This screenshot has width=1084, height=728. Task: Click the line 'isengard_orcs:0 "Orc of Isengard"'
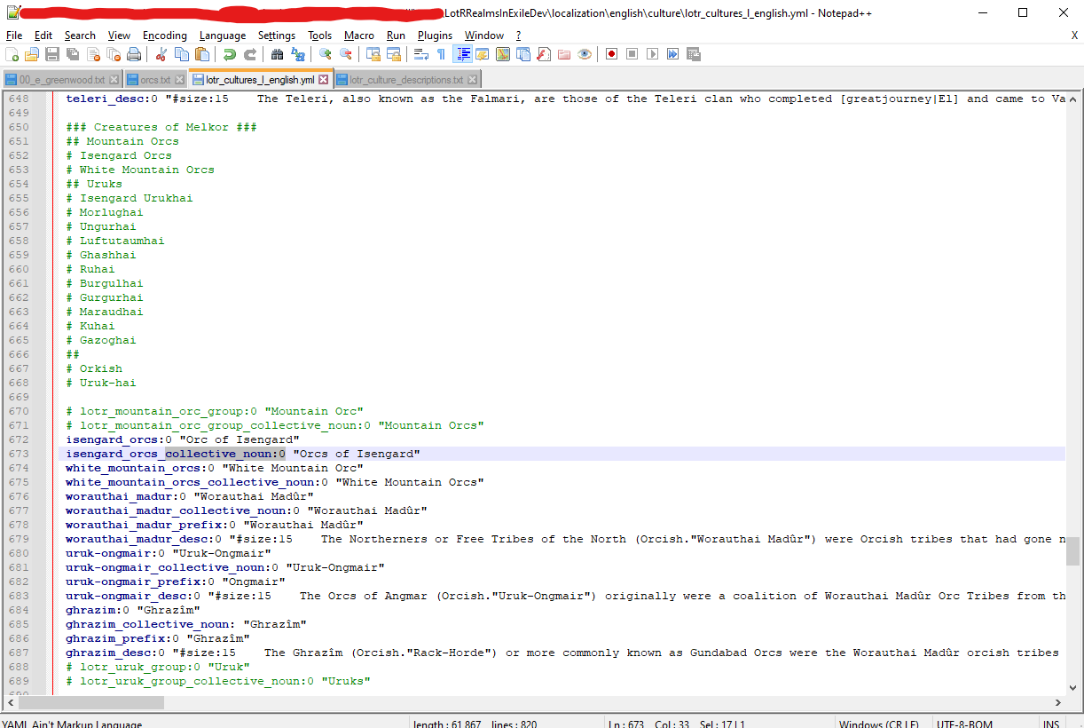tap(182, 439)
